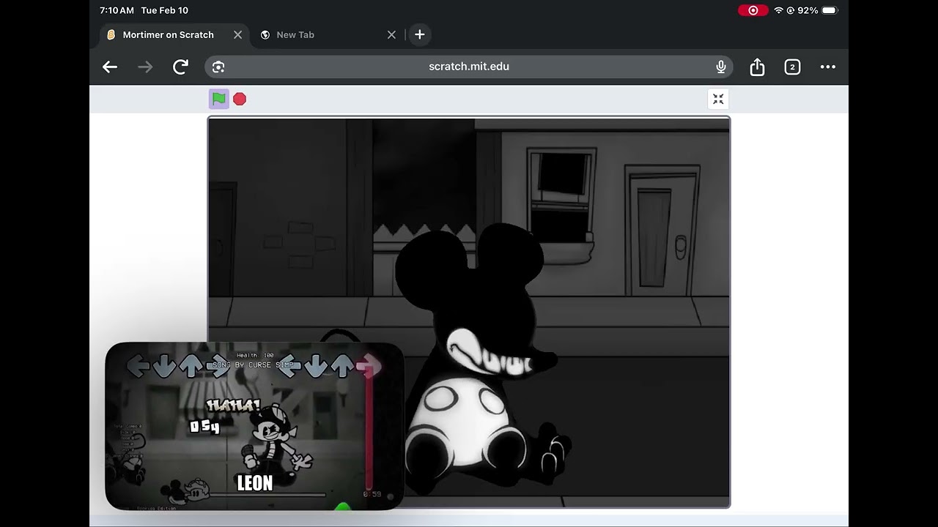
Task: Add a new tab with plus button
Action: tap(419, 34)
